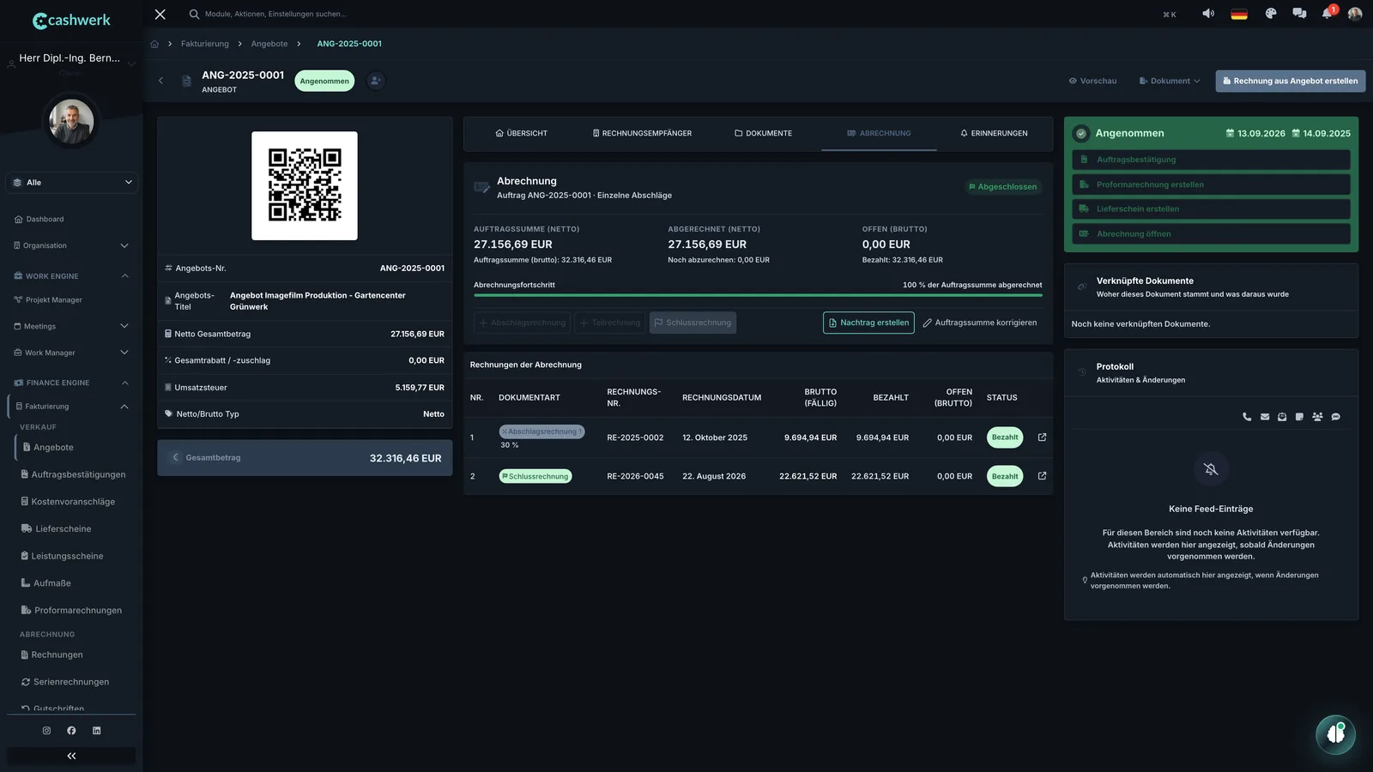Open the Instagram icon in sidebar footer
Image resolution: width=1373 pixels, height=772 pixels.
coord(46,731)
